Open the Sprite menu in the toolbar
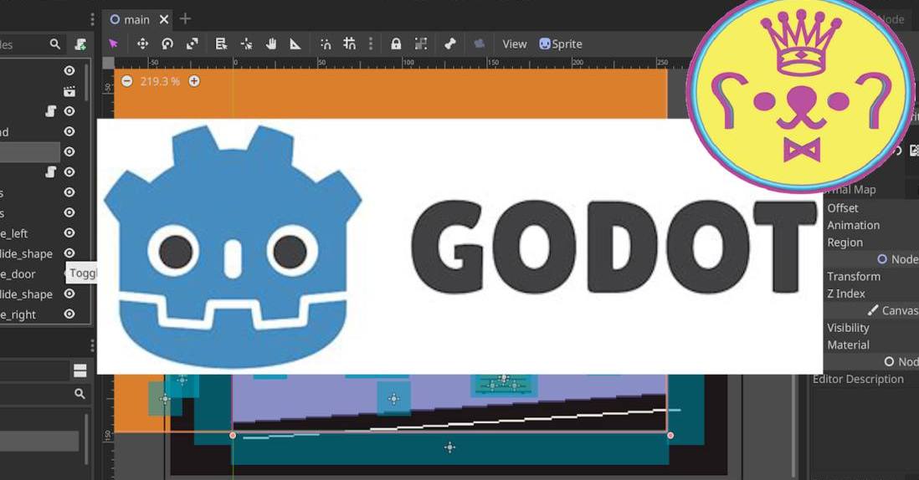Image resolution: width=919 pixels, height=480 pixels. tap(560, 43)
